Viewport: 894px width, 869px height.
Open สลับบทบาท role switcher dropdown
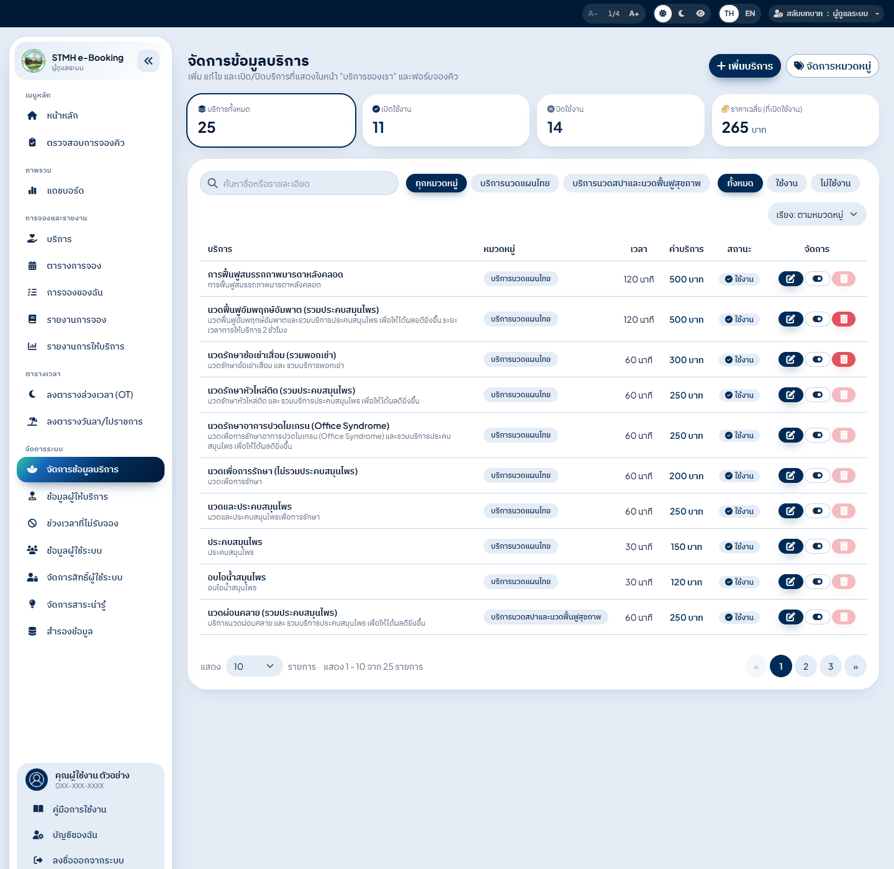coord(826,14)
